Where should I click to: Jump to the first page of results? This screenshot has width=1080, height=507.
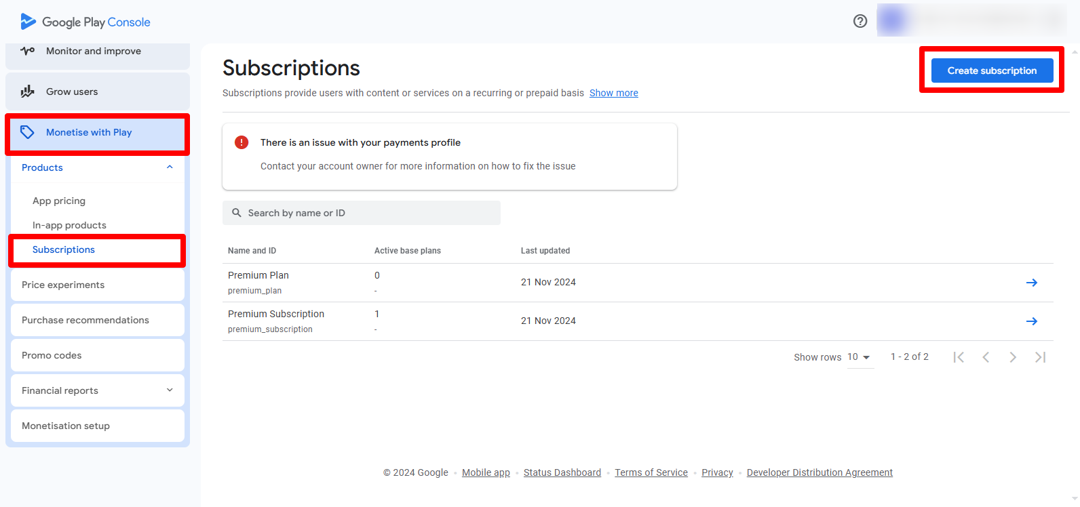coord(959,357)
